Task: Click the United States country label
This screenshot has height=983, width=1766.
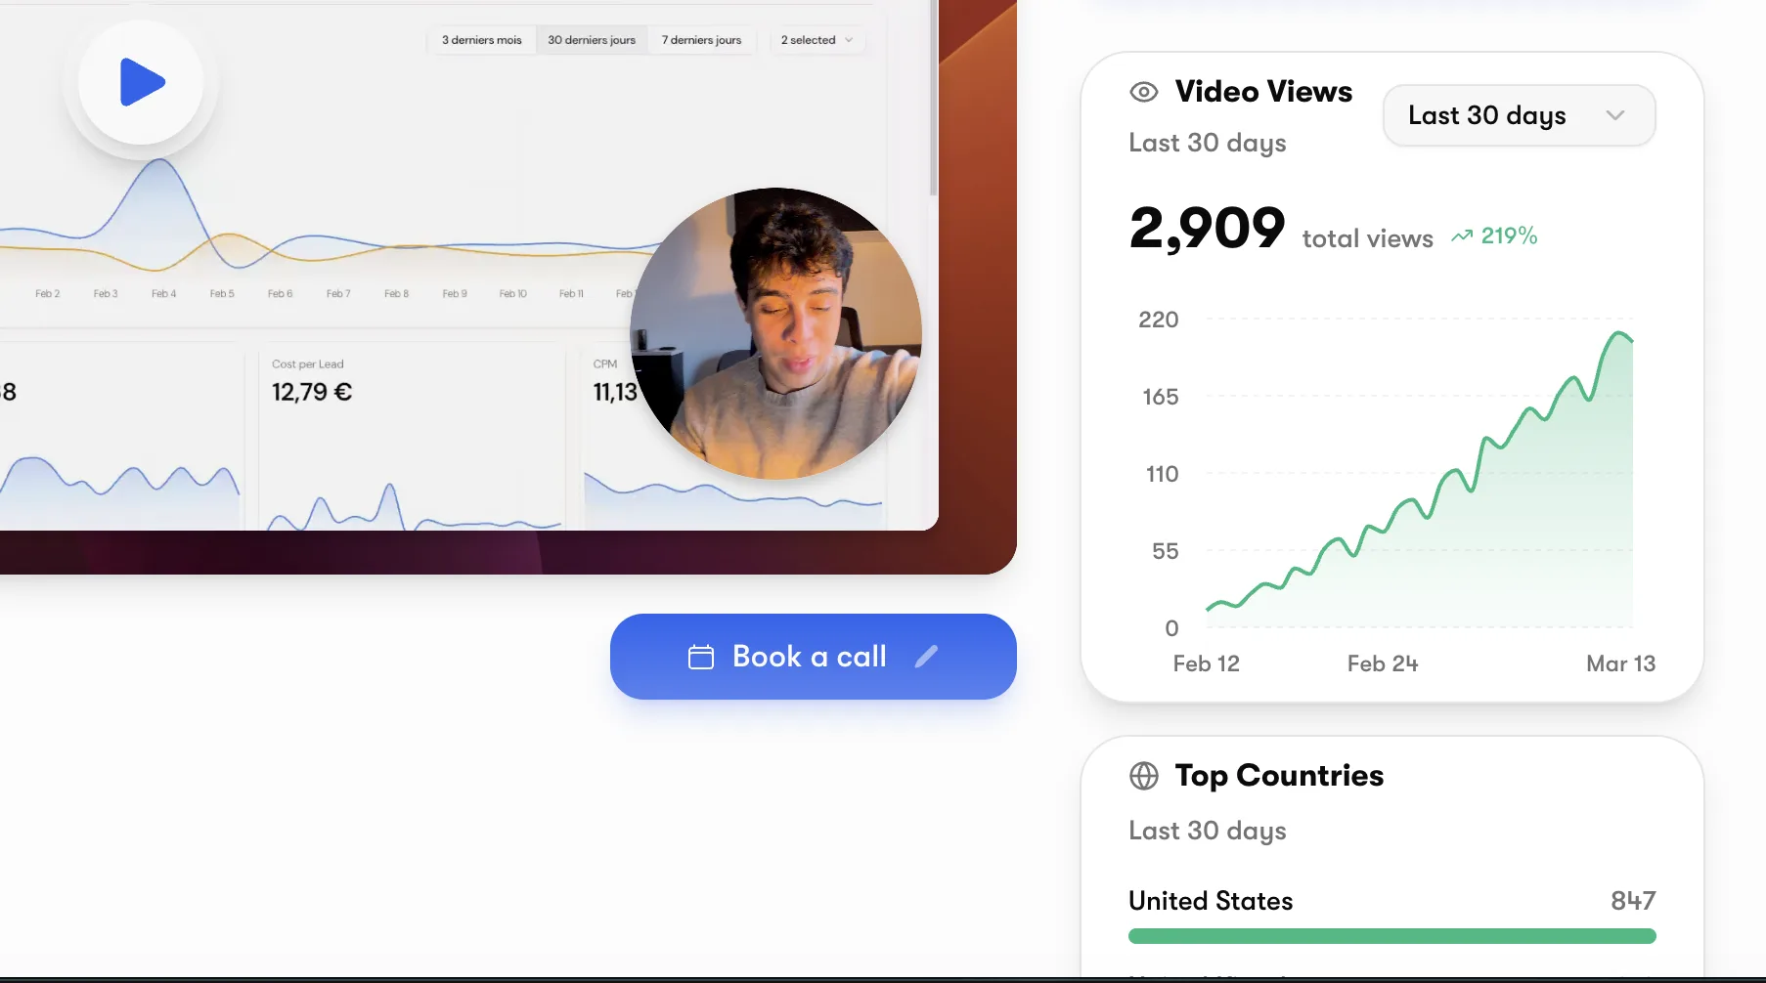Action: (1211, 901)
